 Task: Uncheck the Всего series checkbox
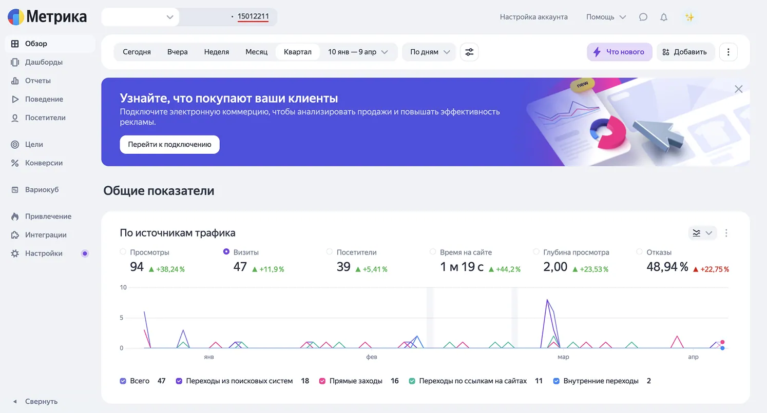(x=123, y=381)
